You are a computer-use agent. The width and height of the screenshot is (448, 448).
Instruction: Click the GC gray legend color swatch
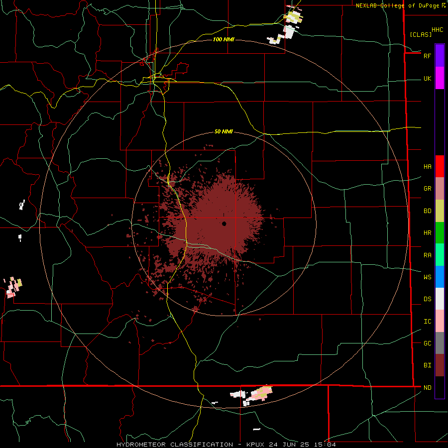[440, 343]
